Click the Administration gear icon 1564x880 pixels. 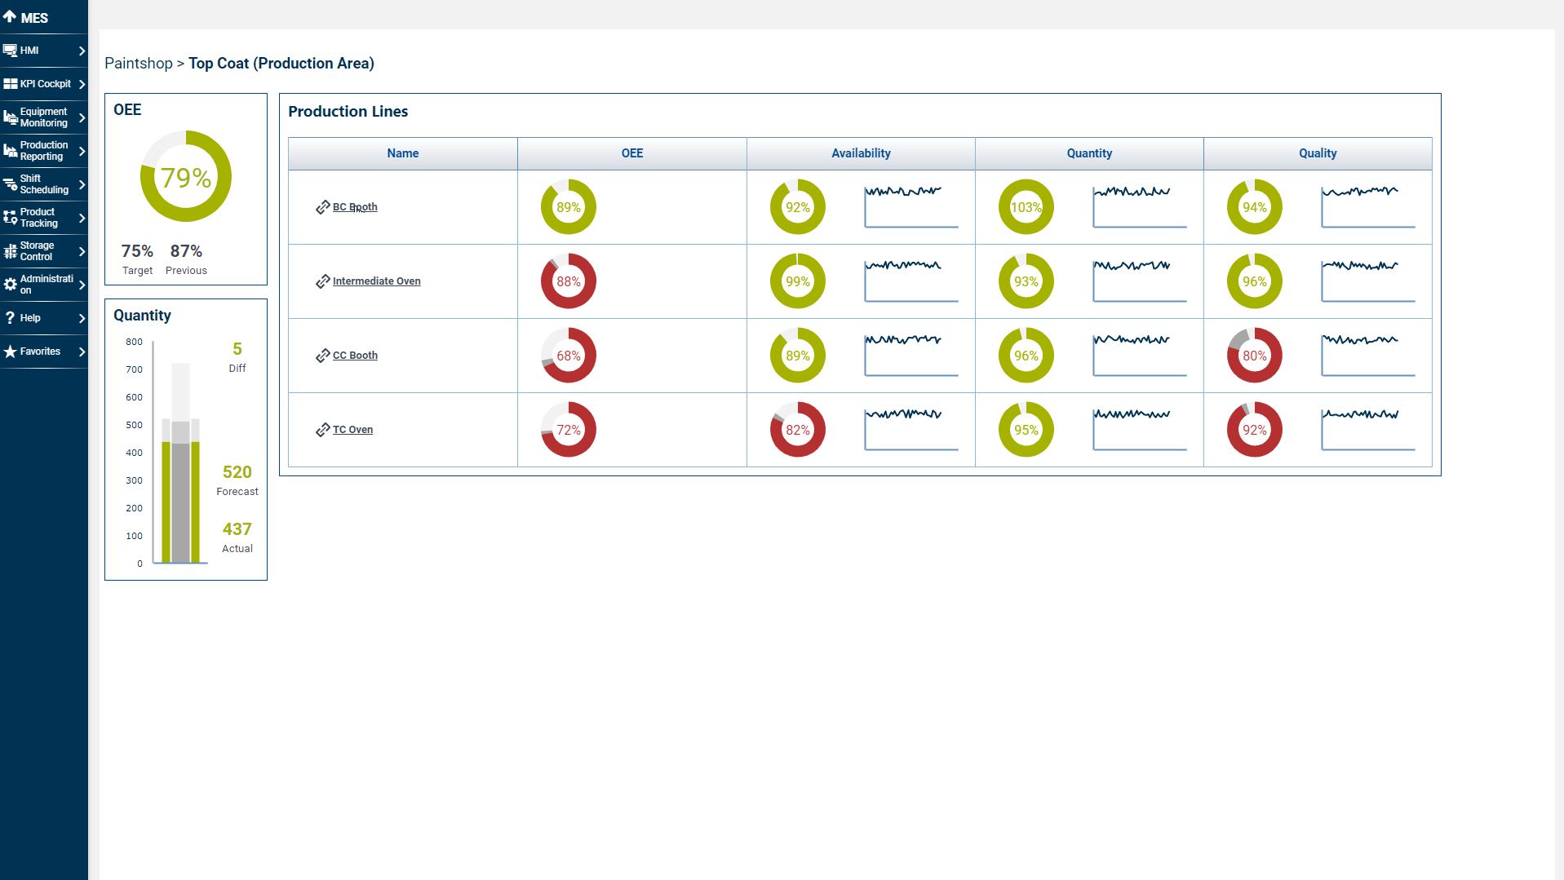point(10,285)
